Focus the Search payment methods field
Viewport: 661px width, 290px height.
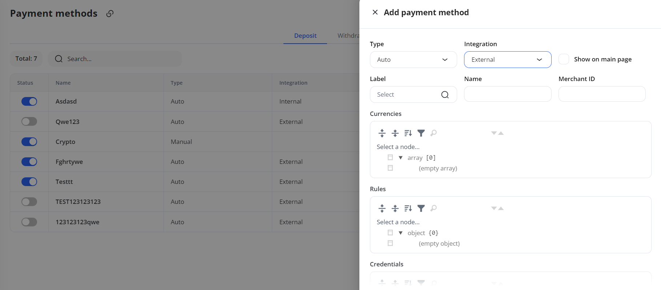tap(115, 59)
